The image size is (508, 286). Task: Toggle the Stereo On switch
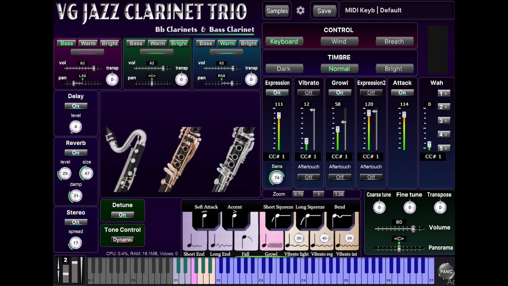[x=76, y=222]
